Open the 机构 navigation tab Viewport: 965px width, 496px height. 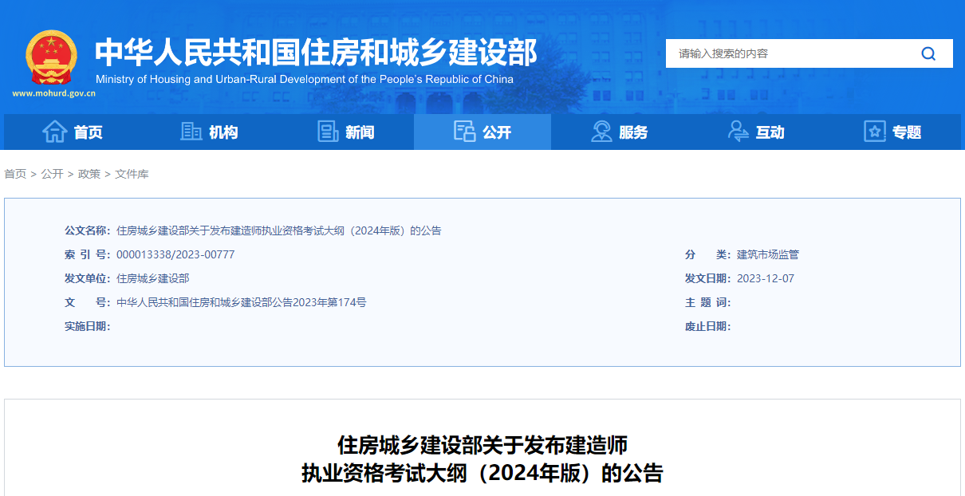[209, 132]
